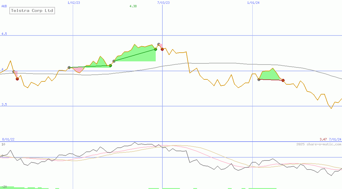Click the red 3.47 low price label
This screenshot has width=342, height=189.
(x=323, y=139)
